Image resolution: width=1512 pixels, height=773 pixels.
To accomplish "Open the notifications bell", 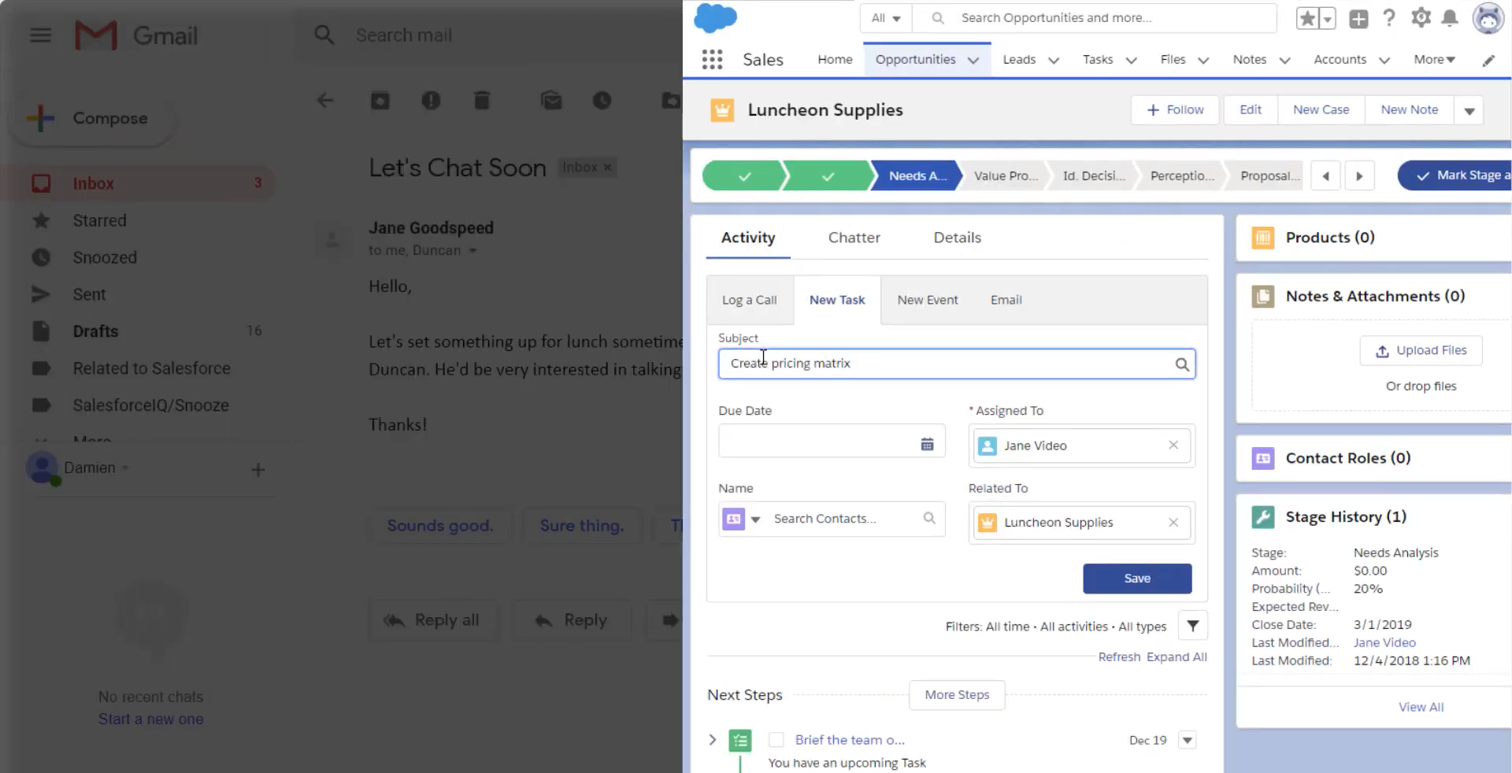I will pyautogui.click(x=1450, y=17).
